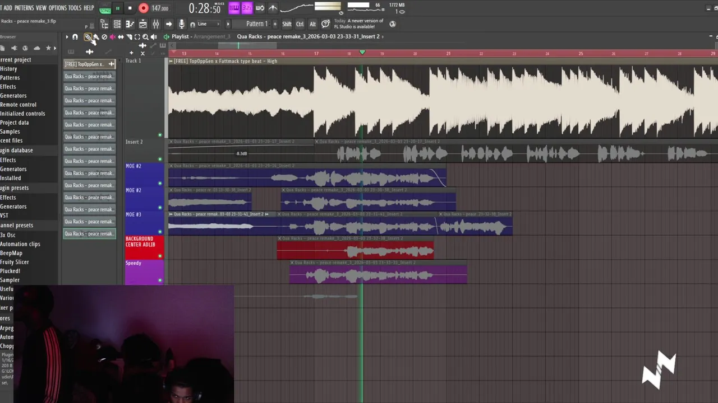Mute the Insert 2 track green dot
The width and height of the screenshot is (718, 403).
pos(160,160)
